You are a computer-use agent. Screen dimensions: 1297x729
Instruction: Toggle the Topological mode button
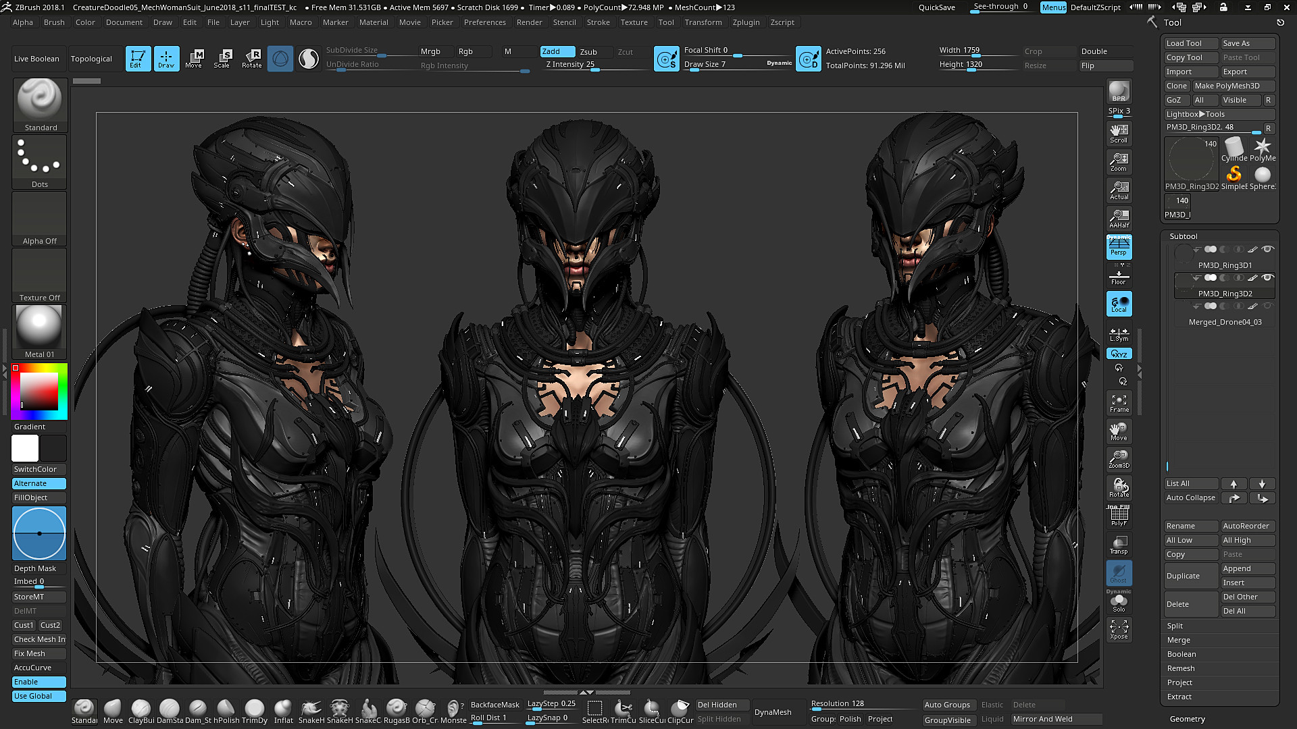(91, 58)
